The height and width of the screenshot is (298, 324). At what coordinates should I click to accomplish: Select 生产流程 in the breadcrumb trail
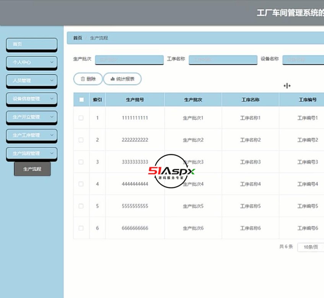[x=99, y=38]
